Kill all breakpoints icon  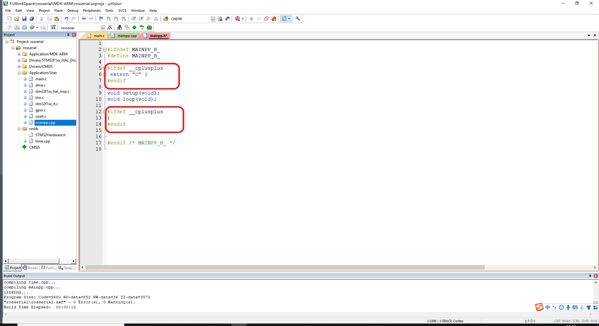pyautogui.click(x=274, y=19)
